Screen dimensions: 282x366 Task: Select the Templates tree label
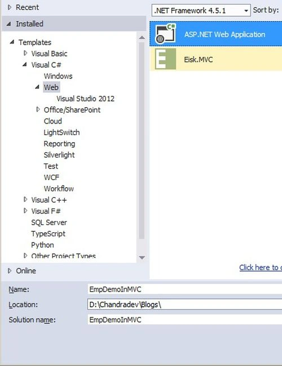35,42
